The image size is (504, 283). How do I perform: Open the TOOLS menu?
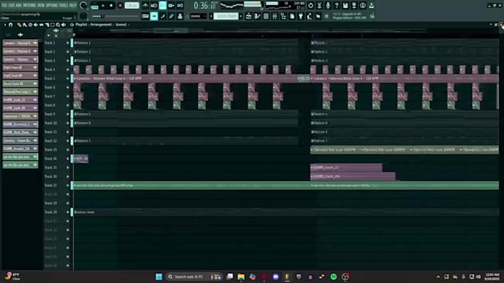[x=63, y=5]
